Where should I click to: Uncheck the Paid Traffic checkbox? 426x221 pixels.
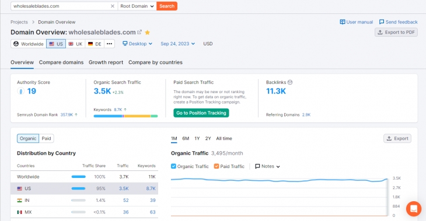click(217, 166)
